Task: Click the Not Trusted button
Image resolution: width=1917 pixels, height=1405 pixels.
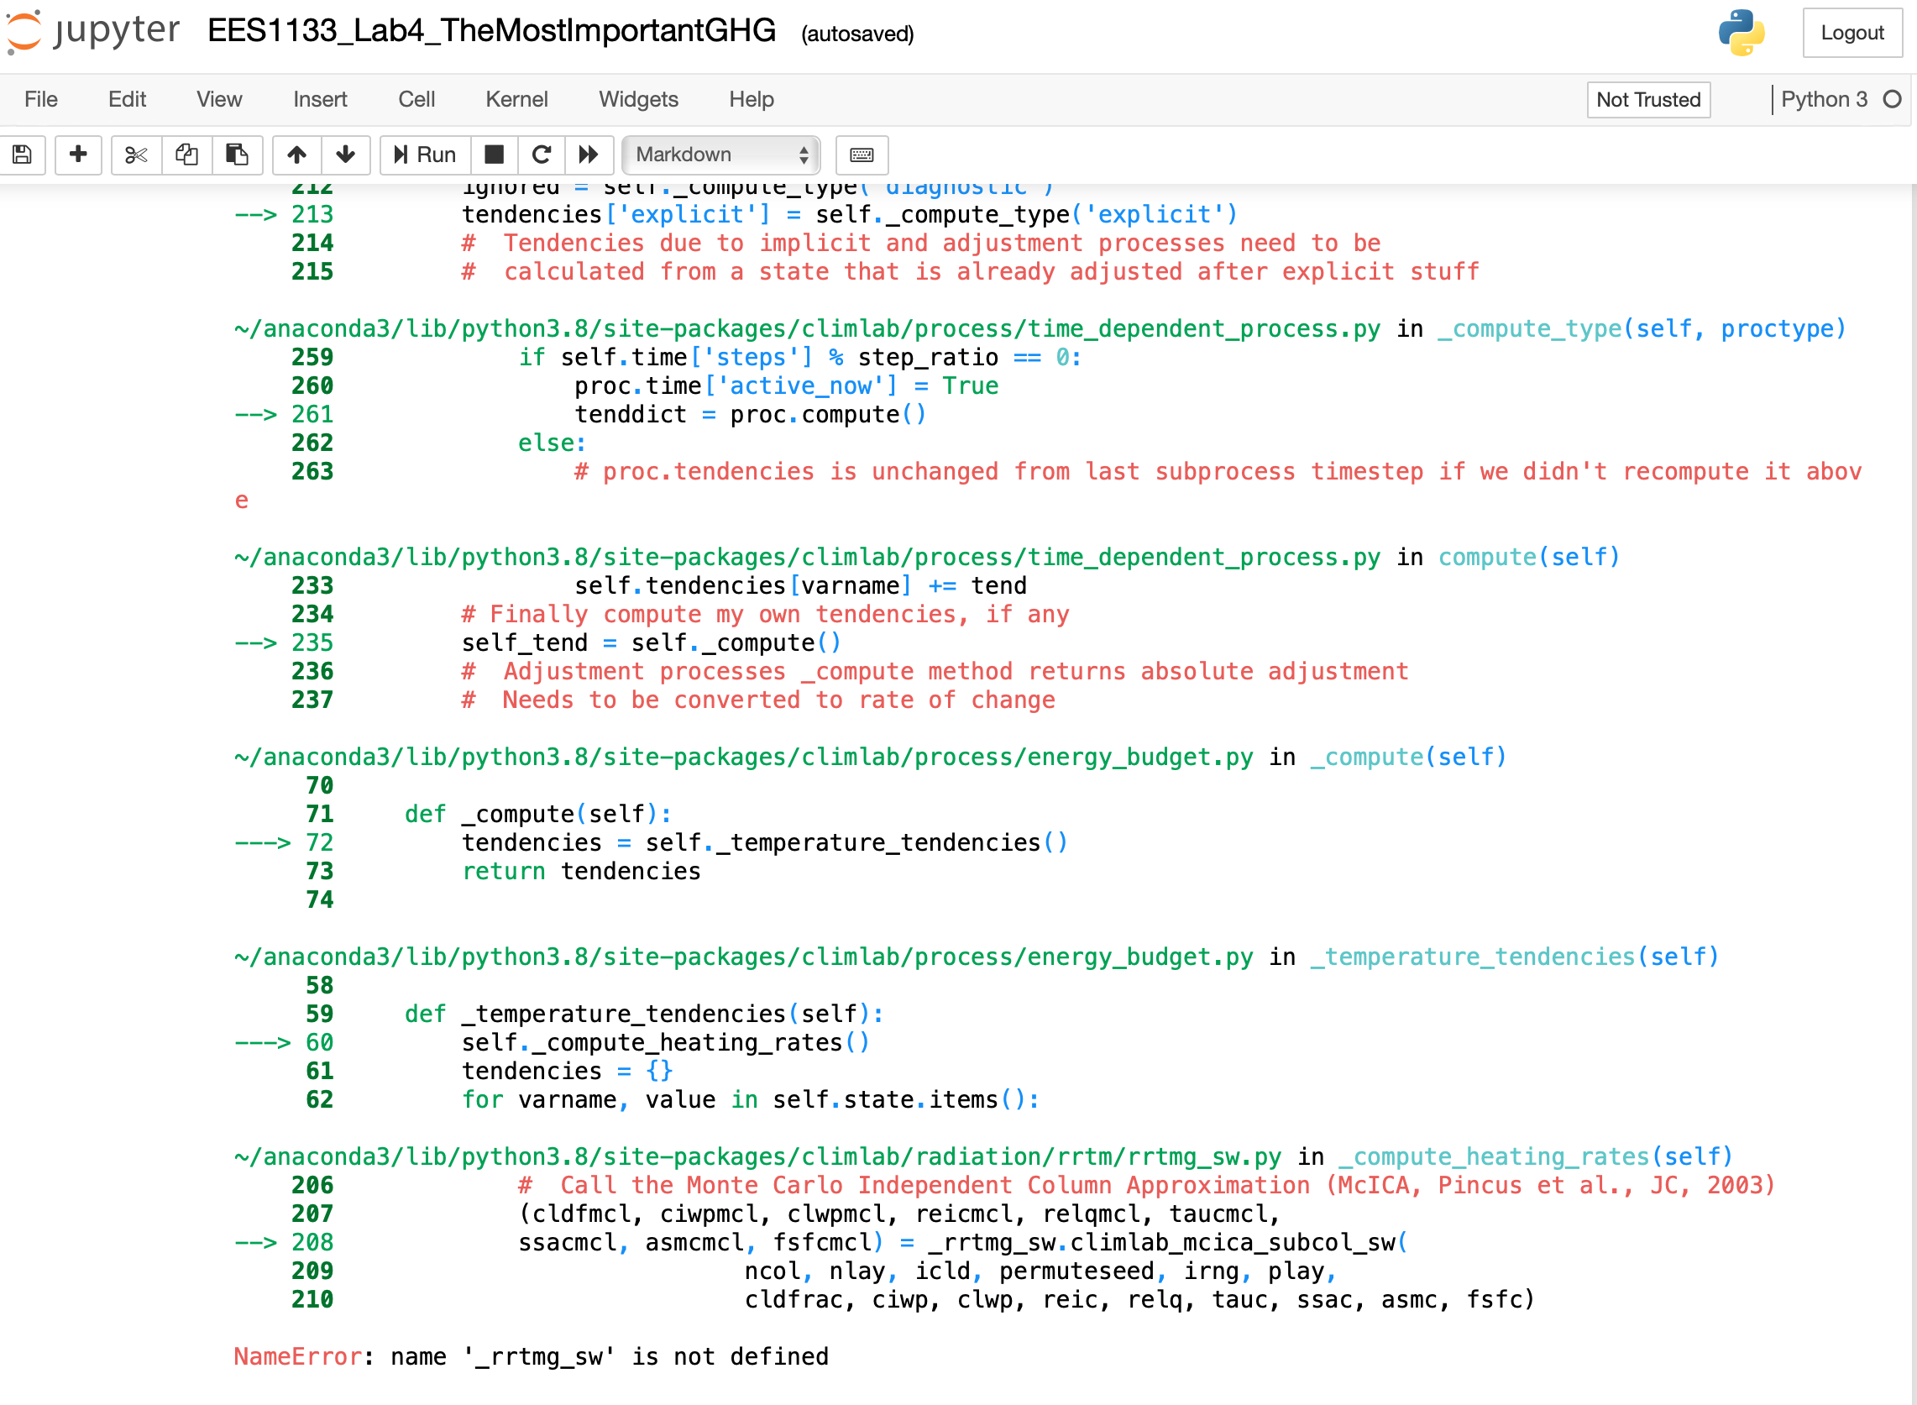Action: pos(1647,99)
